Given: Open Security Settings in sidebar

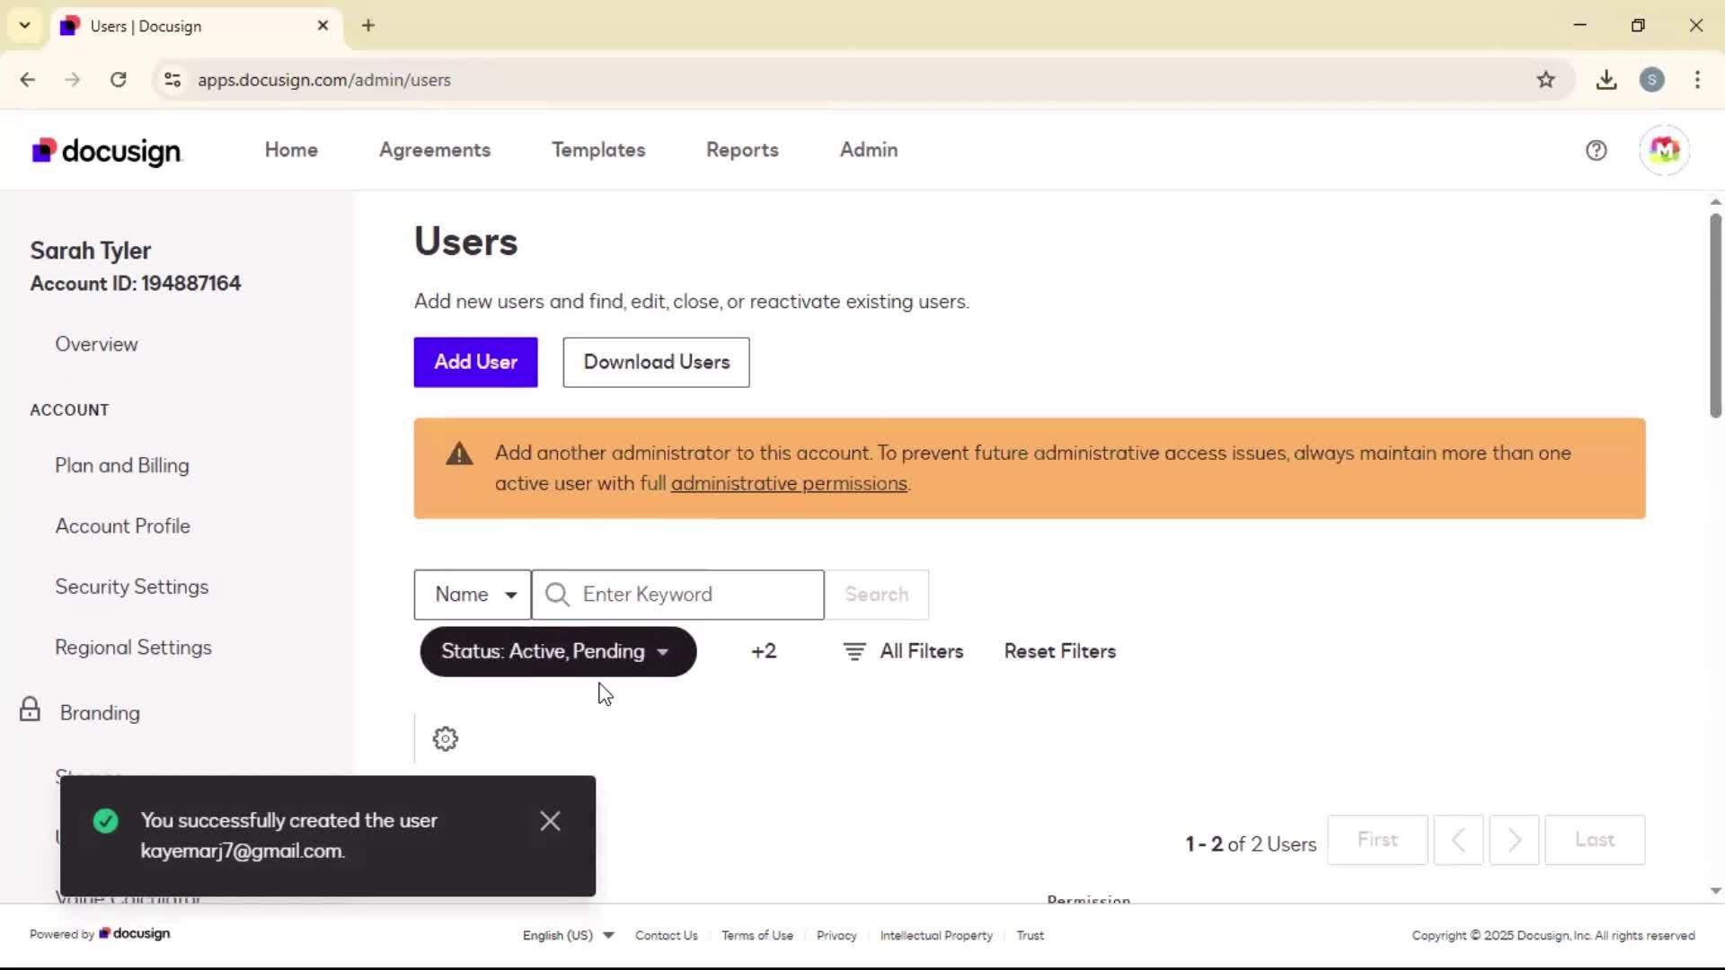Looking at the screenshot, I should 132,586.
